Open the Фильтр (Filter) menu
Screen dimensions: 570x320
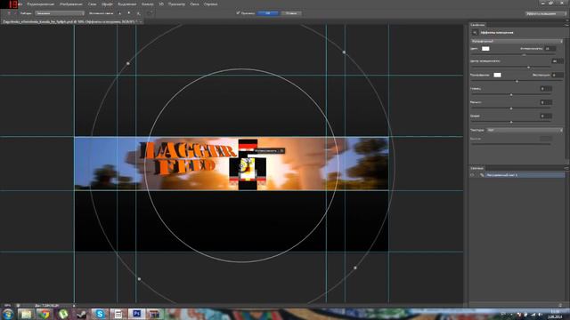coord(147,4)
